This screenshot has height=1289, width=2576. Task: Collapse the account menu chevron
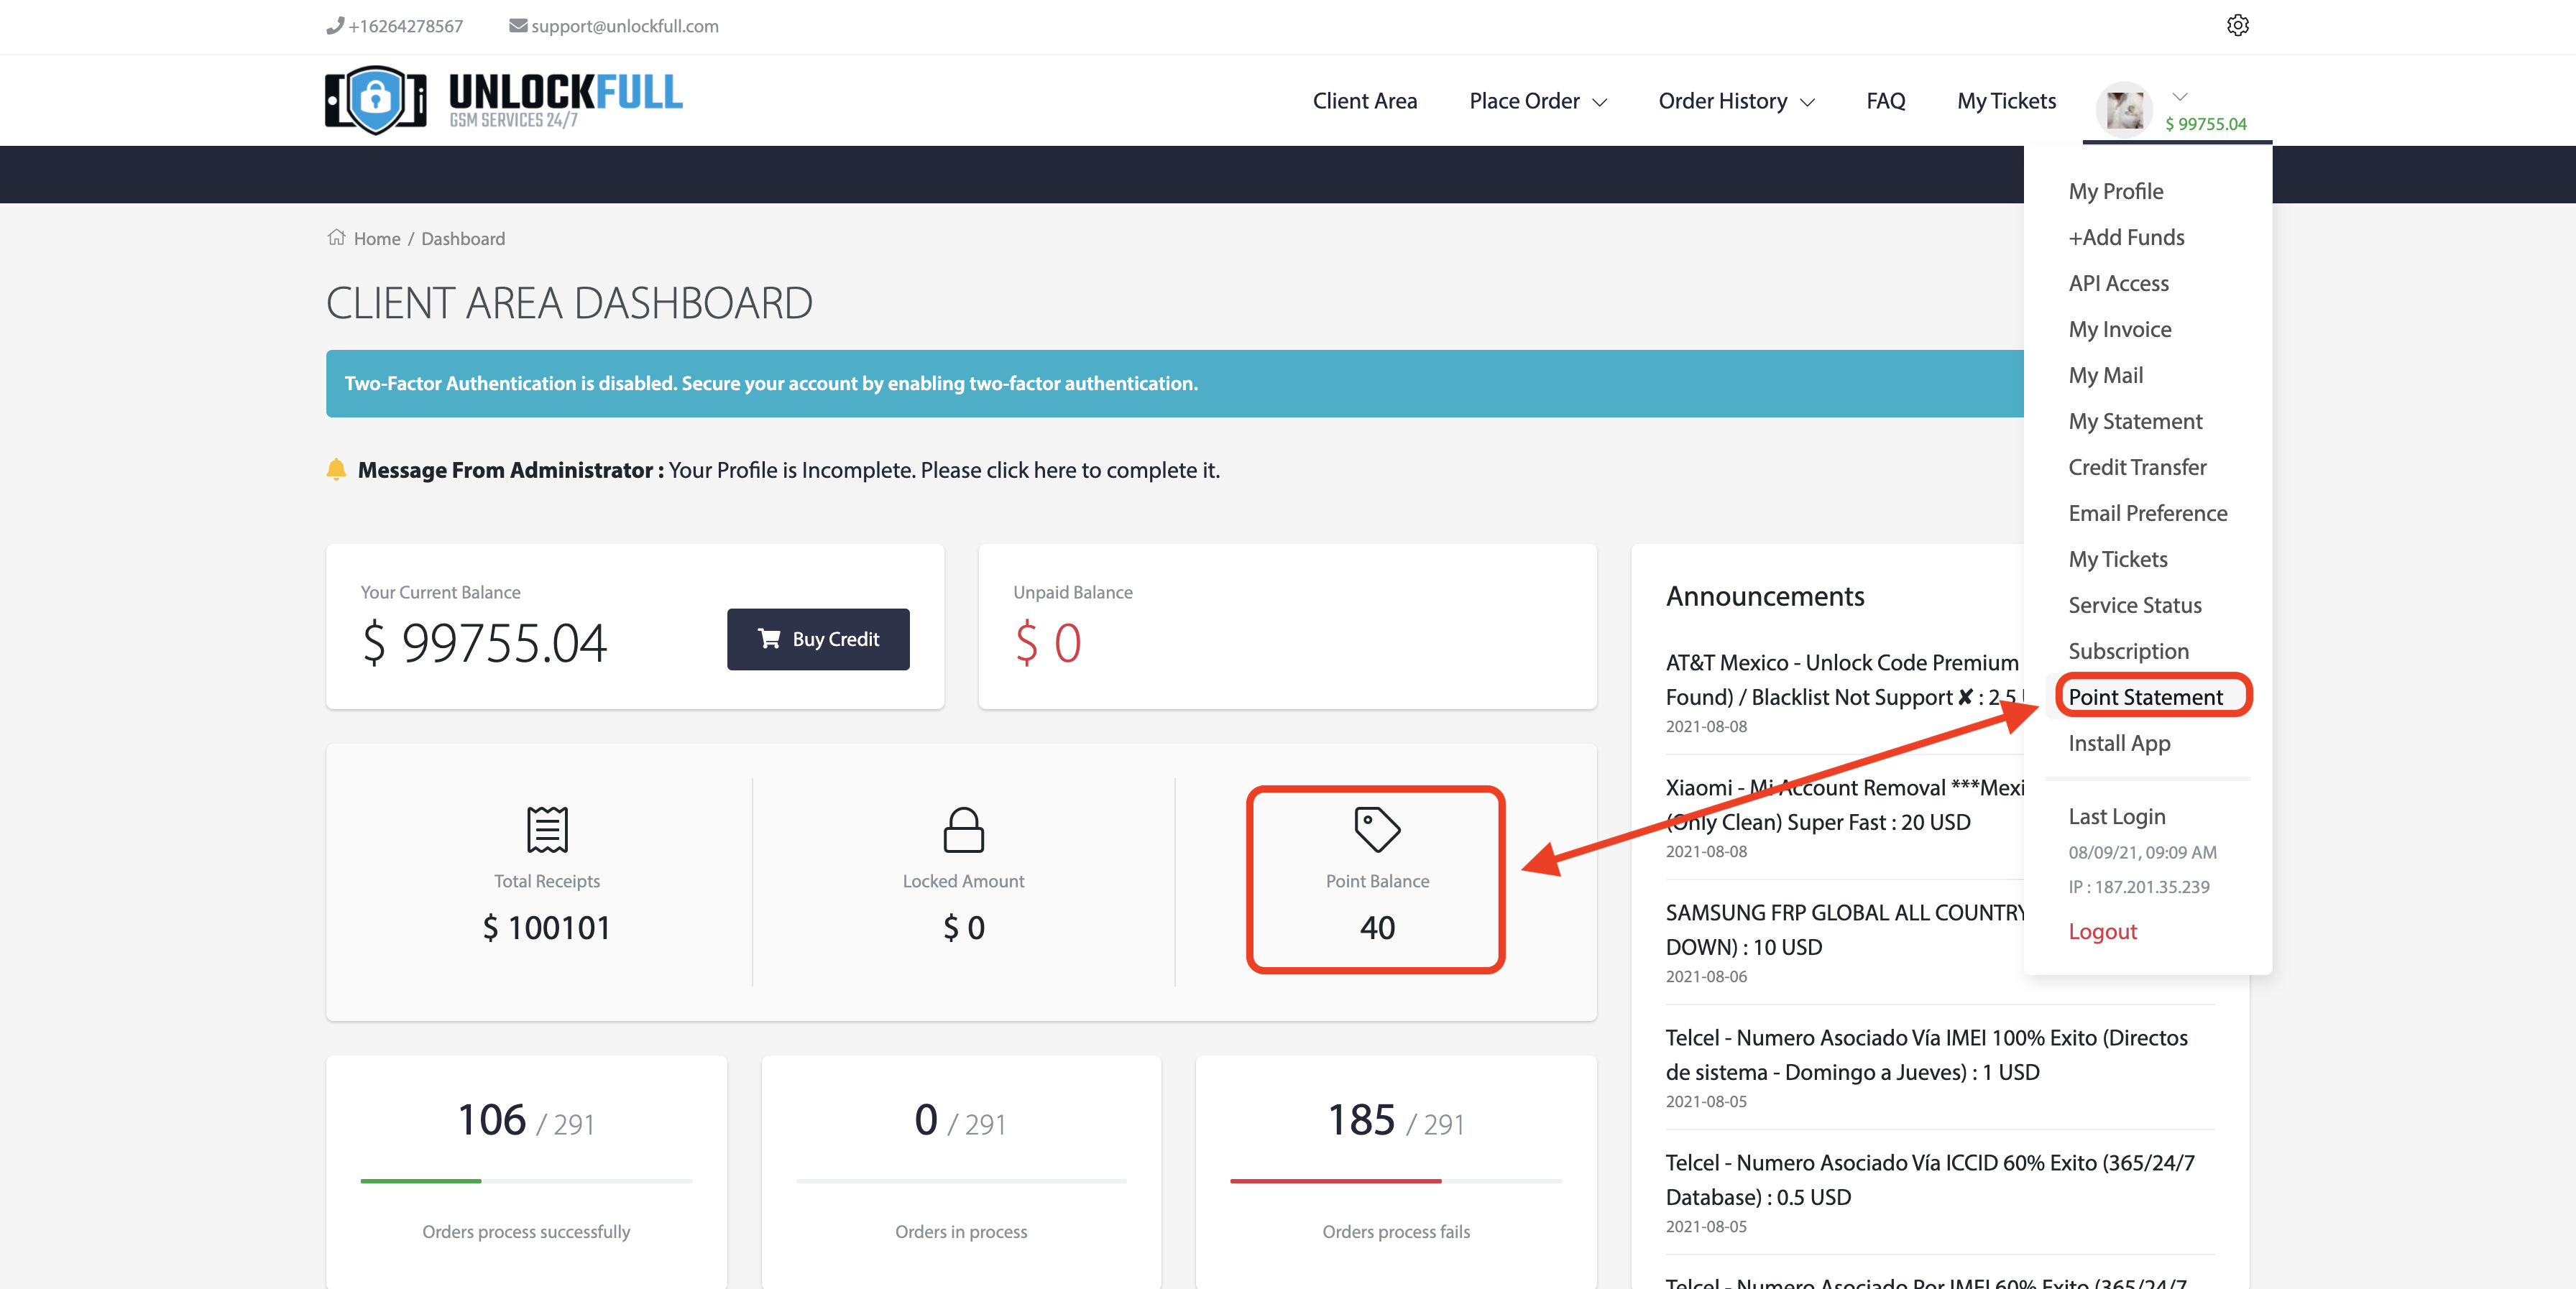pyautogui.click(x=2180, y=96)
